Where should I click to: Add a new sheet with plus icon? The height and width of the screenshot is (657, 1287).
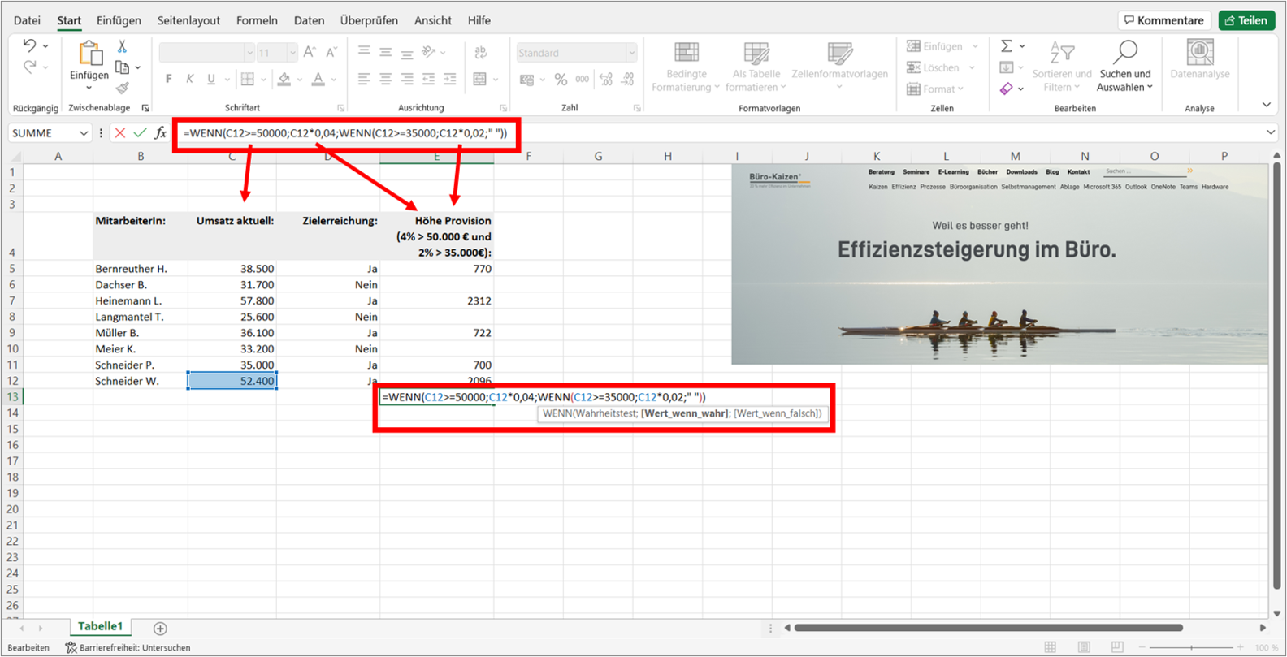(160, 628)
